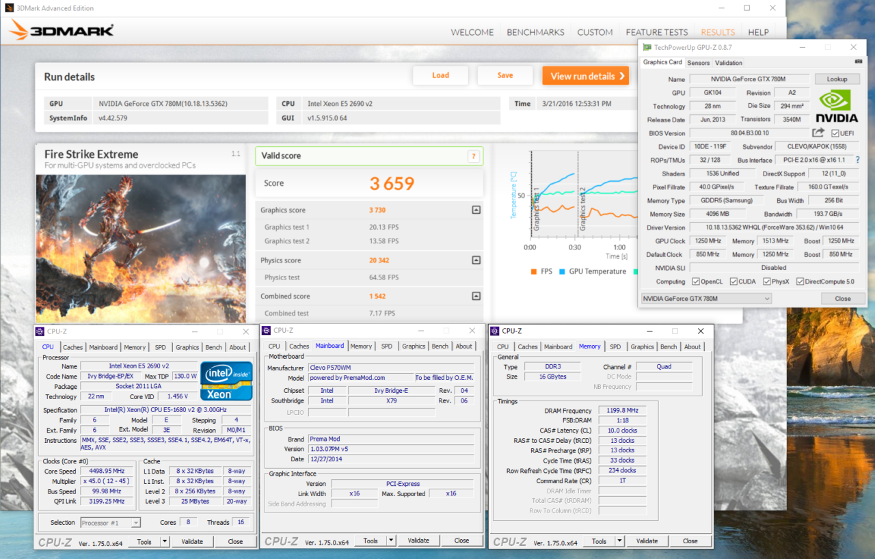Click the View run details button
Viewport: 875px width, 559px height.
click(x=585, y=76)
